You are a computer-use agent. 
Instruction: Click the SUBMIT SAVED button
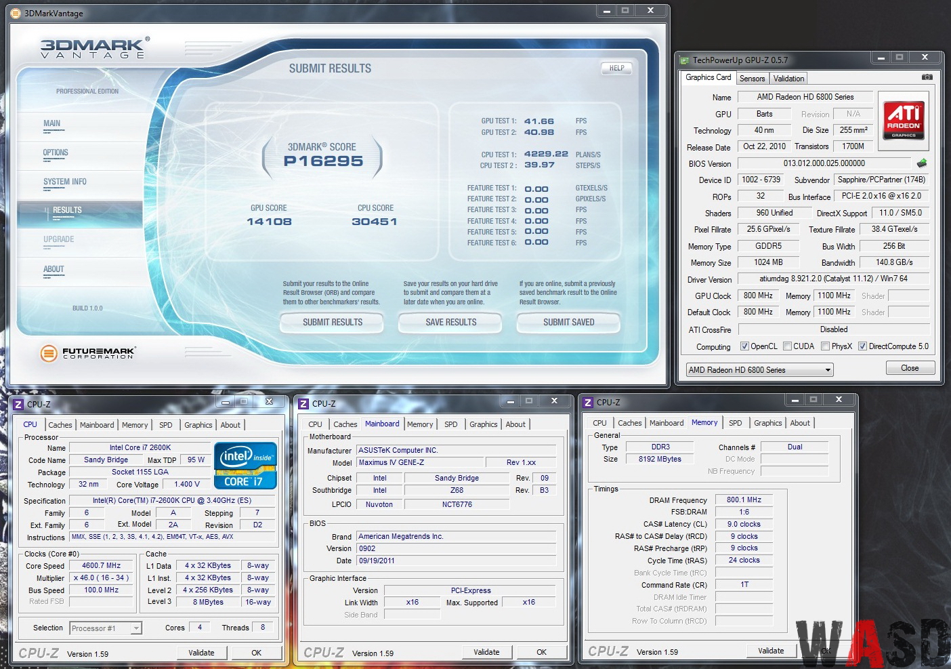[568, 323]
